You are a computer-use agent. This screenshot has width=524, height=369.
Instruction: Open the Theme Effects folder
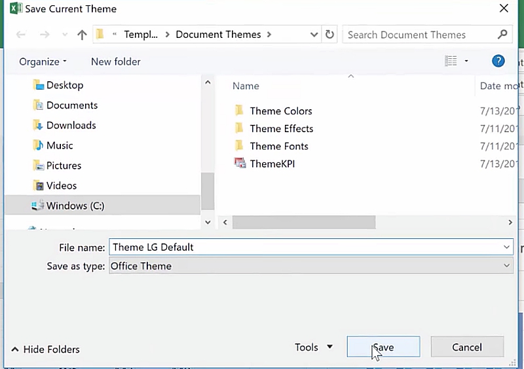pos(281,128)
